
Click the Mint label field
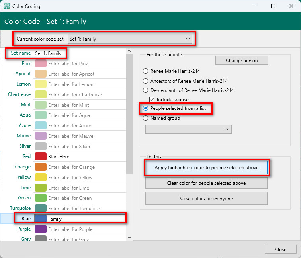click(86, 105)
